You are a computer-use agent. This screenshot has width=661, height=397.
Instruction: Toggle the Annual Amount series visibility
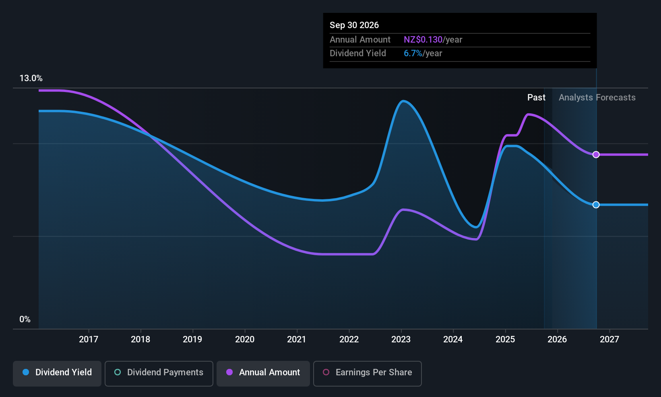(263, 372)
